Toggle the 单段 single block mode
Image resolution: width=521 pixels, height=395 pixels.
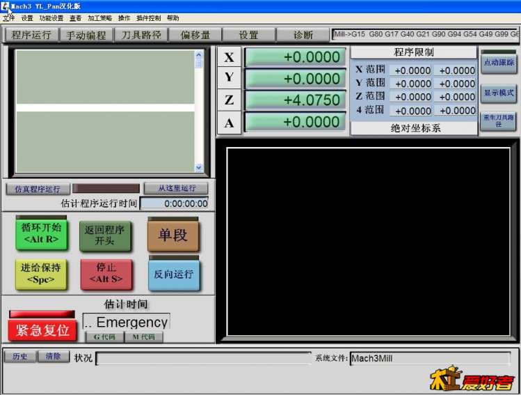(x=173, y=235)
